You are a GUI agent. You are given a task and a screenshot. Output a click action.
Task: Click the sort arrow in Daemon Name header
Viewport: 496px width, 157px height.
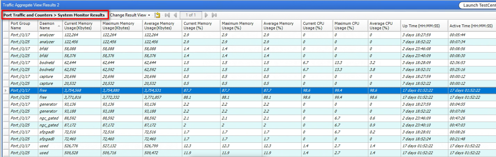(58, 26)
